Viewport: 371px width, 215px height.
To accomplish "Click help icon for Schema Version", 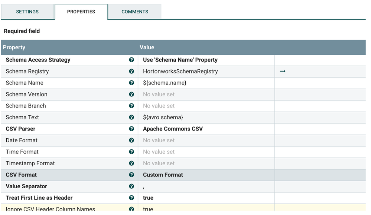I will coord(131,95).
